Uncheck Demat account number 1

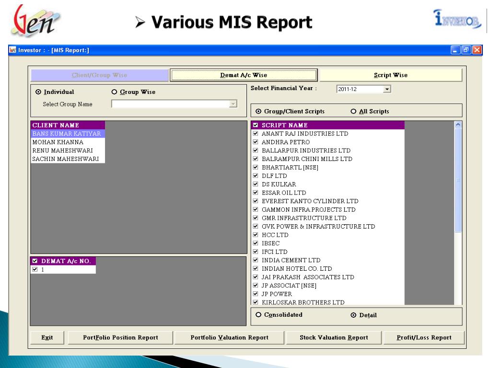pos(35,269)
